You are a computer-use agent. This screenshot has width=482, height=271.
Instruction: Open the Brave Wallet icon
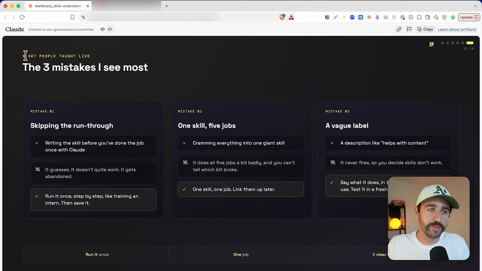pyautogui.click(x=427, y=17)
